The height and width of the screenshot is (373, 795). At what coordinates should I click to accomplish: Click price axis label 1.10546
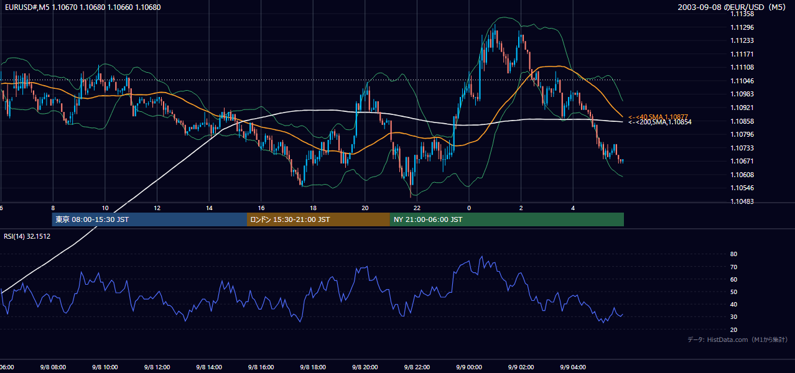pos(743,188)
